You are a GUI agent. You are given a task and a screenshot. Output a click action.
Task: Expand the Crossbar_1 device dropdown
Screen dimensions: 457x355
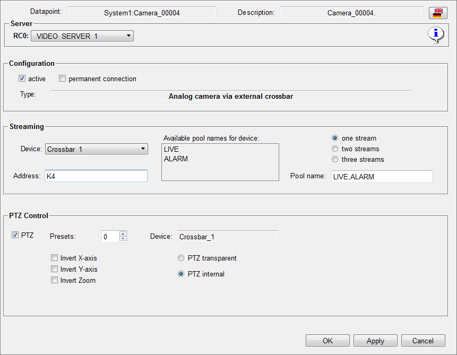[96, 149]
